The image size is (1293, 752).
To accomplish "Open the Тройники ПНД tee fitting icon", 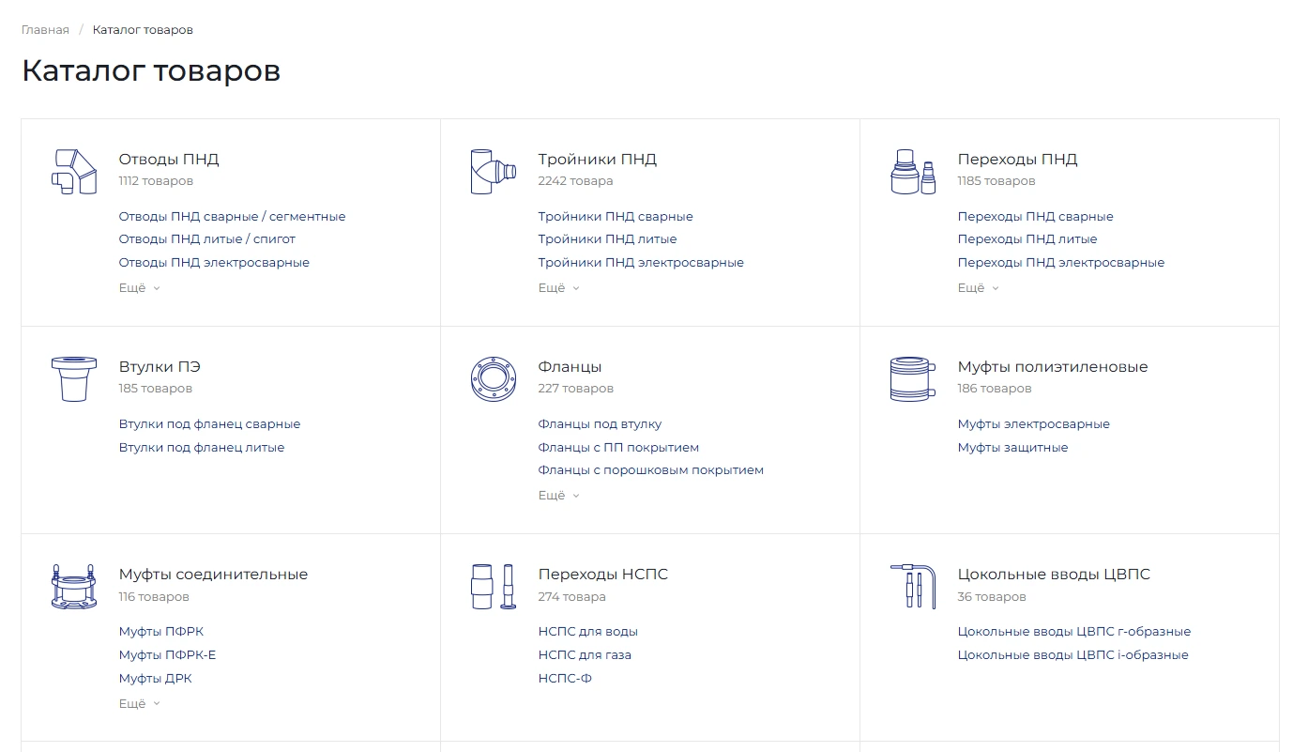I will click(494, 171).
